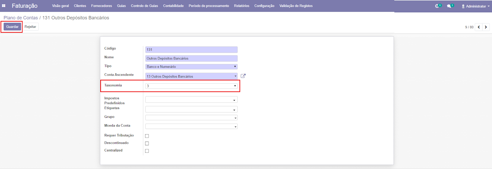The height and width of the screenshot is (169, 492).
Task: Open the Taxonomia dropdown
Action: (191, 86)
